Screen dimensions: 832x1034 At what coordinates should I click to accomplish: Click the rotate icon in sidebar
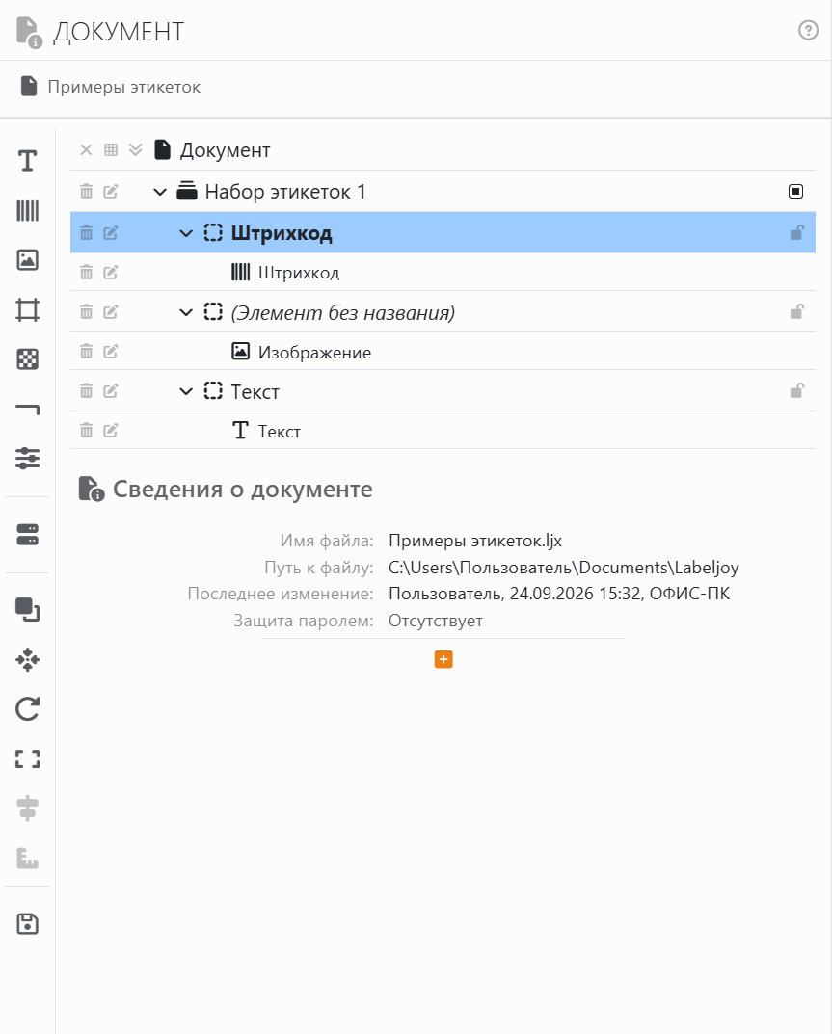click(27, 709)
